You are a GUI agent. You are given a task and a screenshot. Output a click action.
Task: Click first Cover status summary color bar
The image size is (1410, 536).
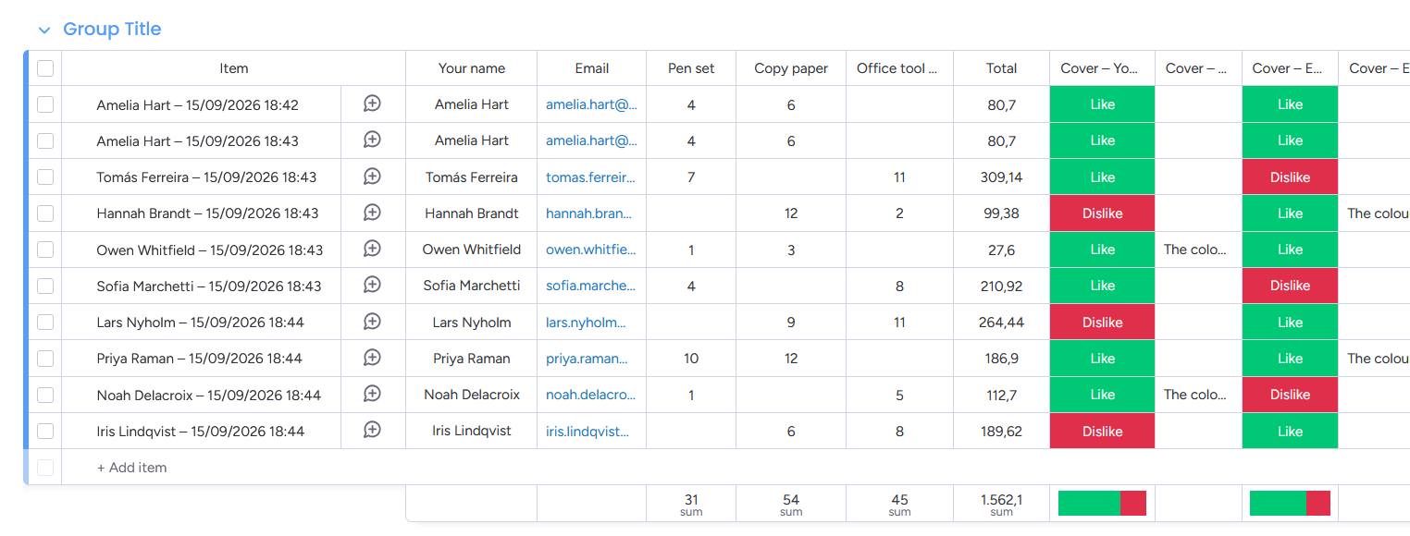tap(1102, 503)
